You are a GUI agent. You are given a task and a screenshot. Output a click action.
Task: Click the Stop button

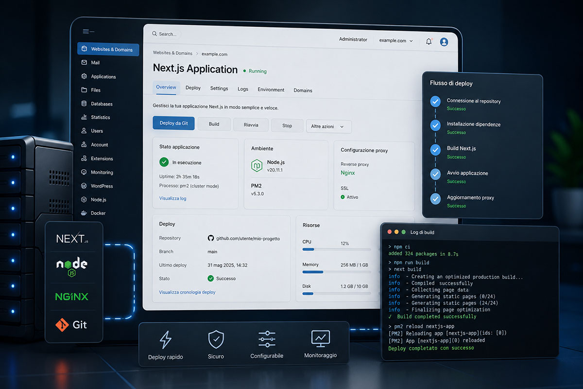pyautogui.click(x=287, y=125)
